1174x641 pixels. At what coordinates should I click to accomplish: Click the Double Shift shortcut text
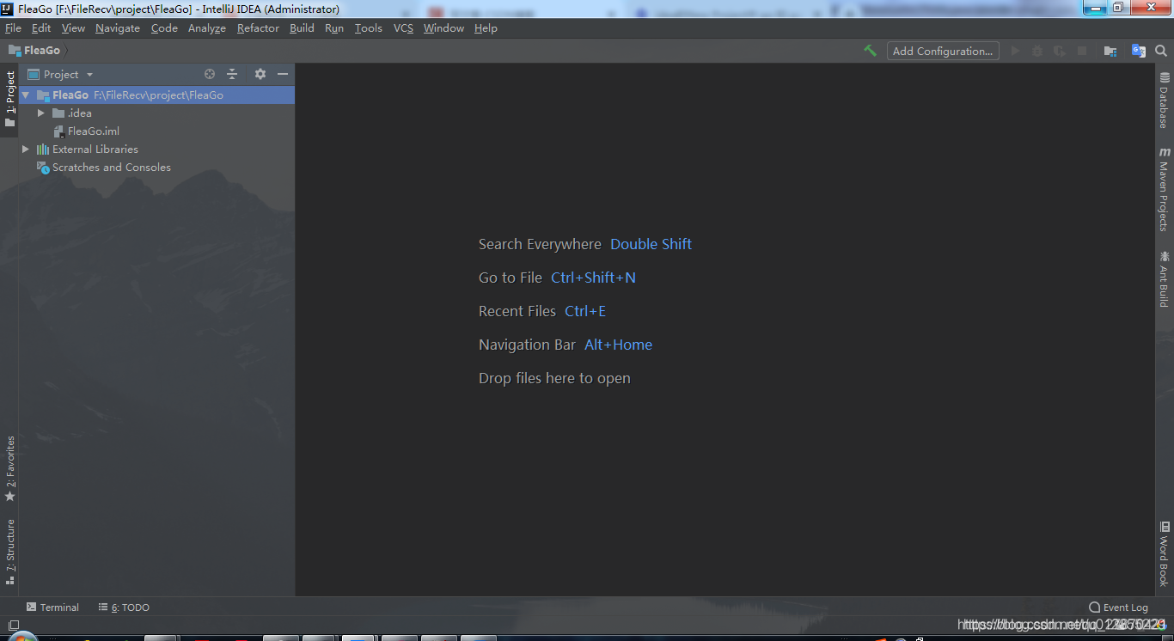point(651,244)
